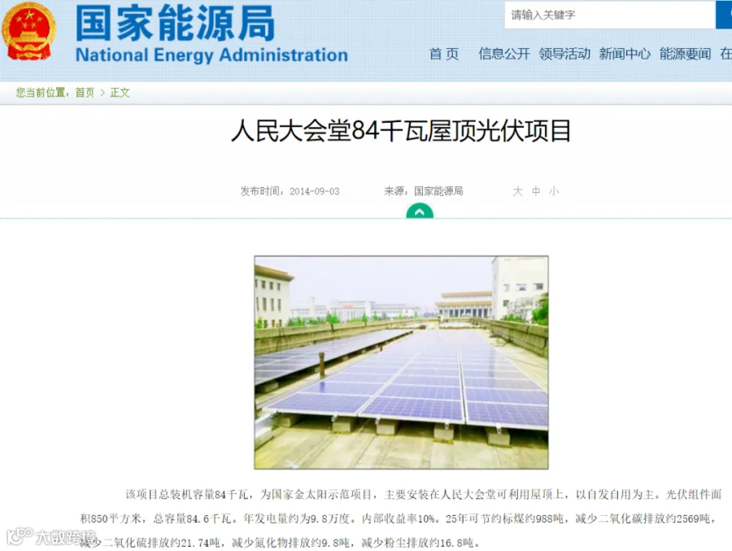Click the 首页 breadcrumb link

click(x=85, y=93)
